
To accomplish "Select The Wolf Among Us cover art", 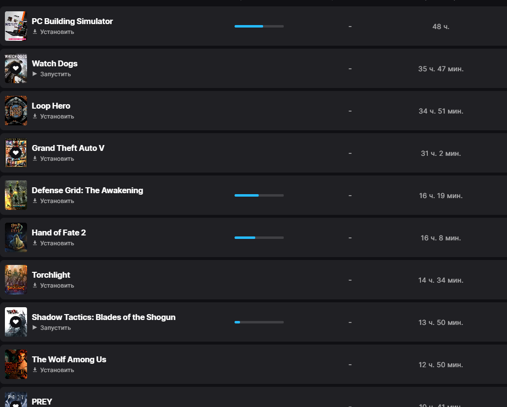I will (x=16, y=364).
